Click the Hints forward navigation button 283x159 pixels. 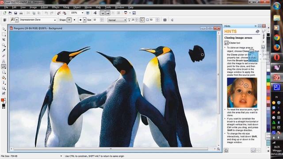pyautogui.click(x=258, y=150)
